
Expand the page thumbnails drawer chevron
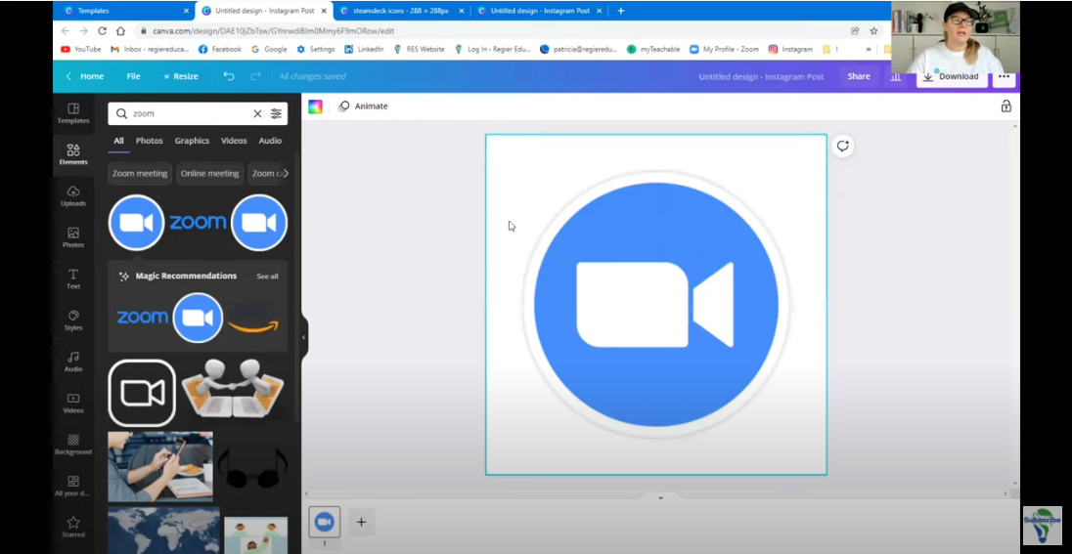click(660, 498)
